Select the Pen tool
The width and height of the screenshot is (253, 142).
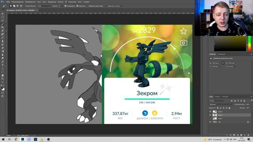2,62
